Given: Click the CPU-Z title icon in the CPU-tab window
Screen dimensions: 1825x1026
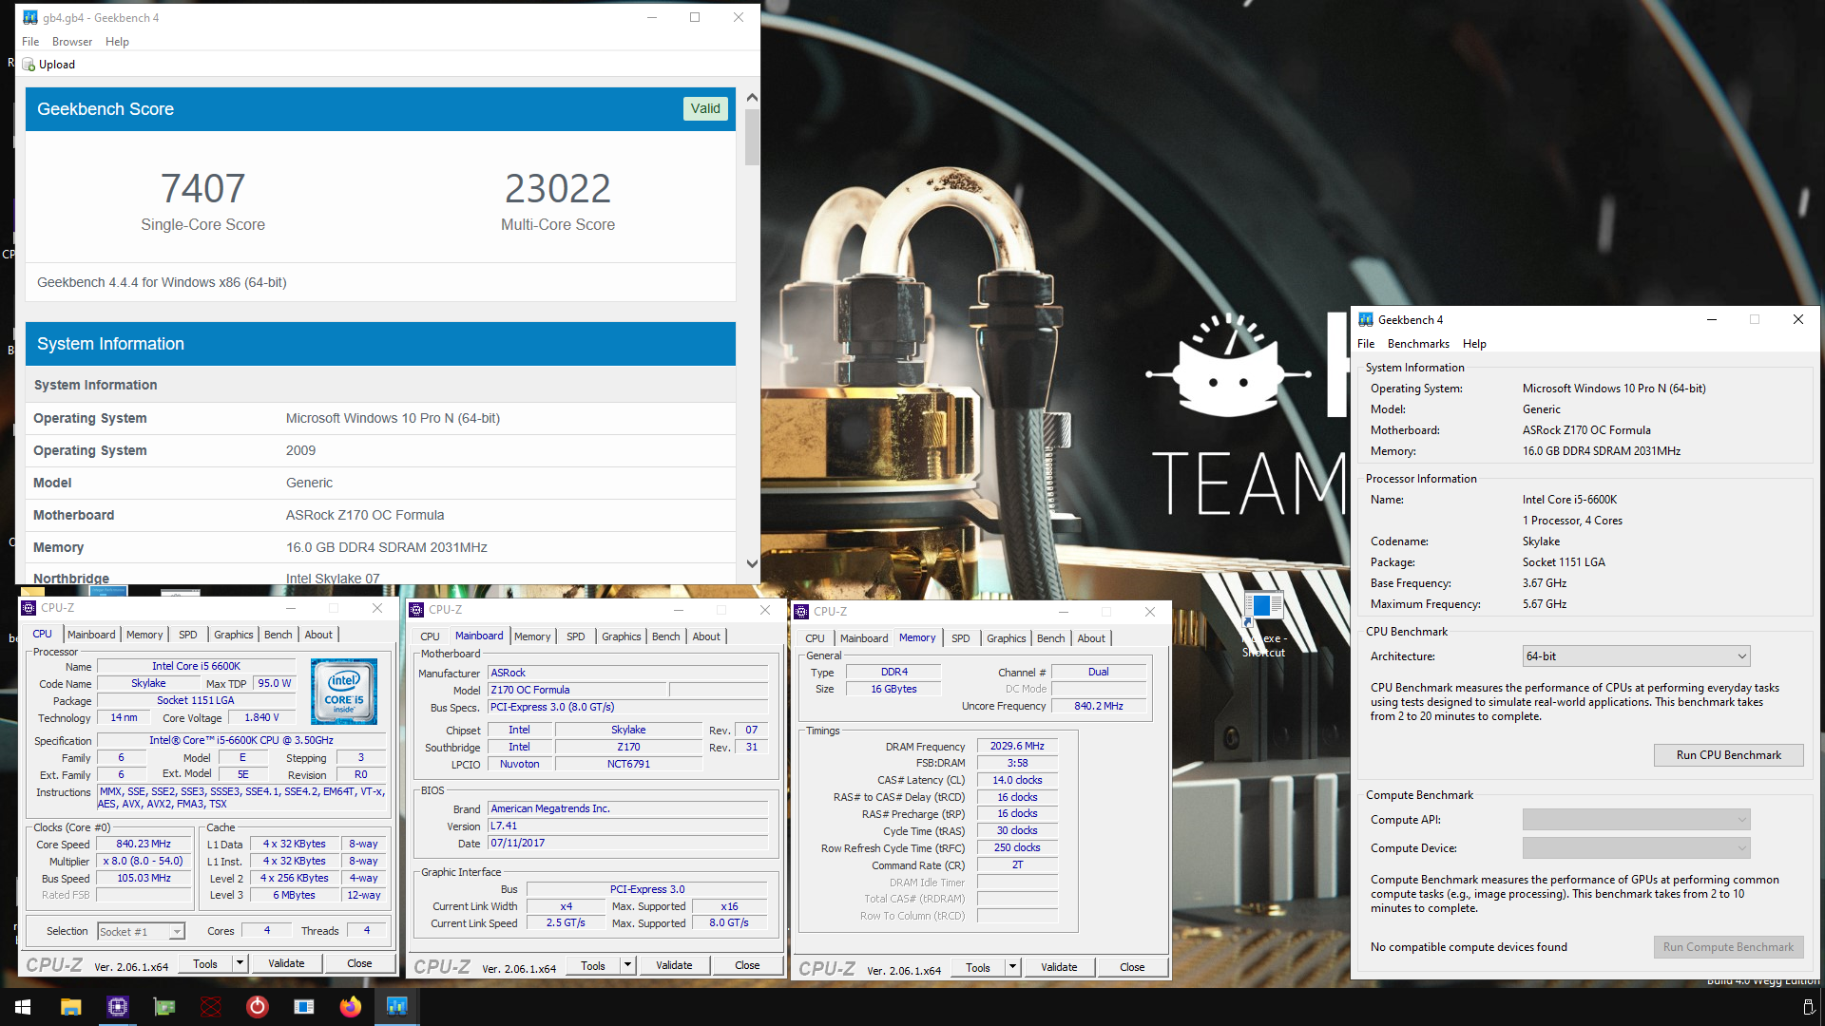Looking at the screenshot, I should pos(29,608).
